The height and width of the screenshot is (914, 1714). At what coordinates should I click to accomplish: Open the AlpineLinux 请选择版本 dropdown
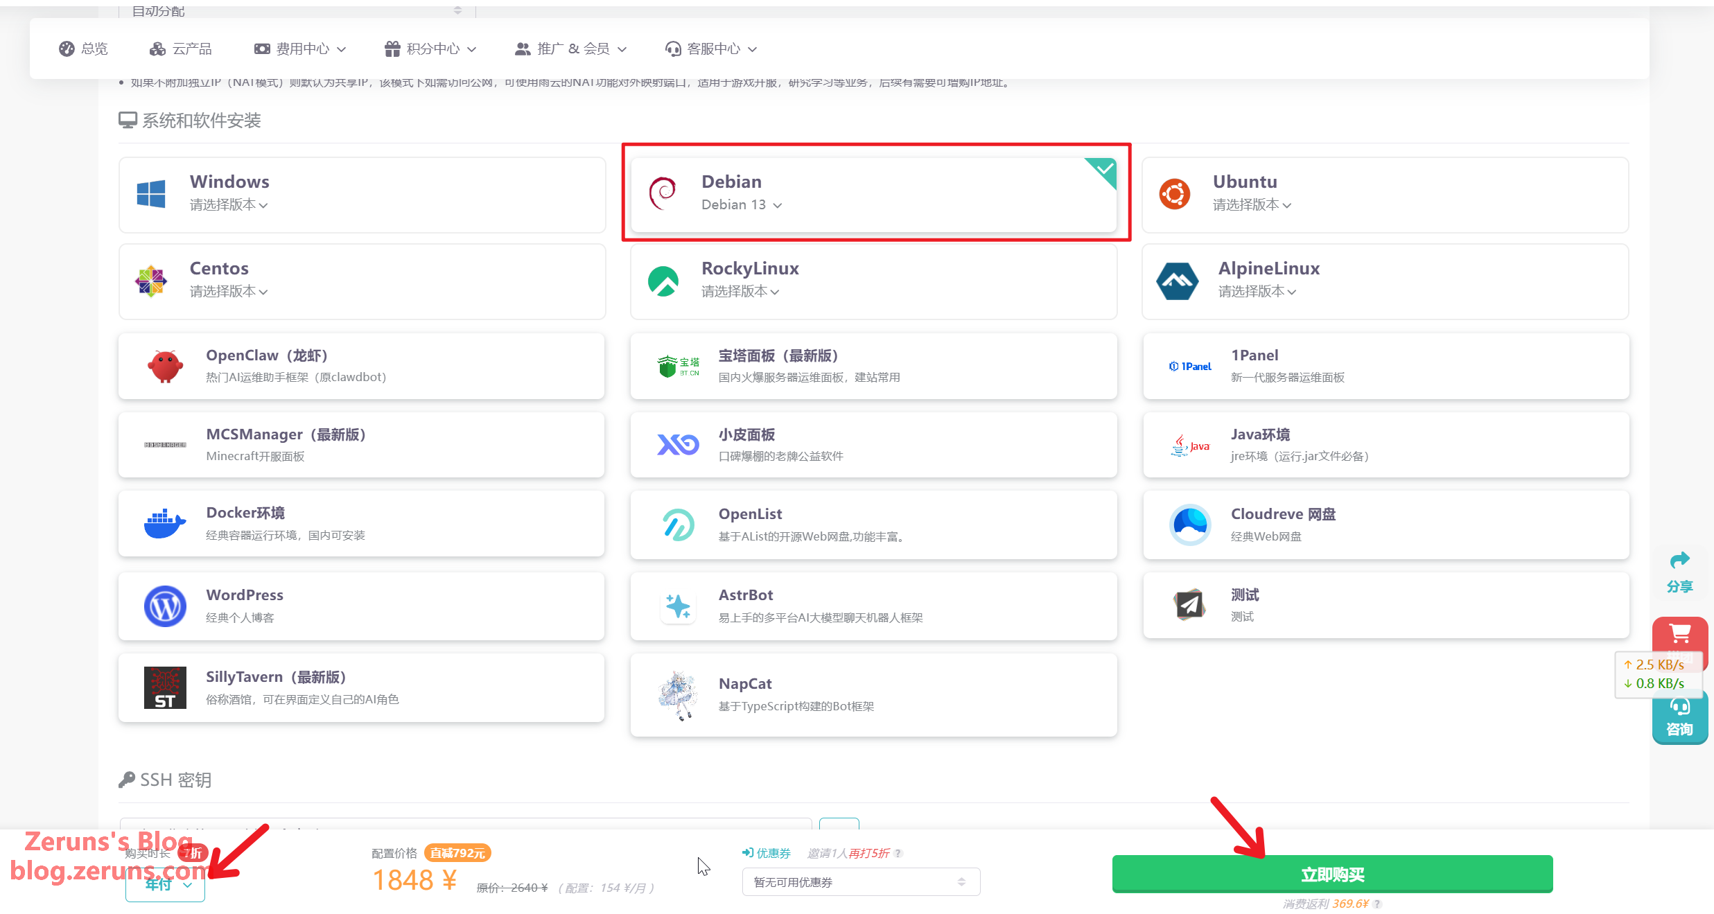click(1257, 292)
